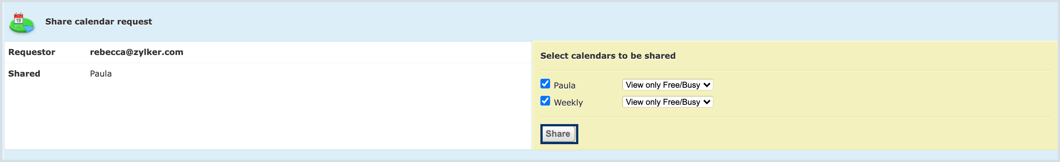Image resolution: width=1060 pixels, height=162 pixels.
Task: Click the Weekly label beside its checkbox
Action: pyautogui.click(x=568, y=103)
